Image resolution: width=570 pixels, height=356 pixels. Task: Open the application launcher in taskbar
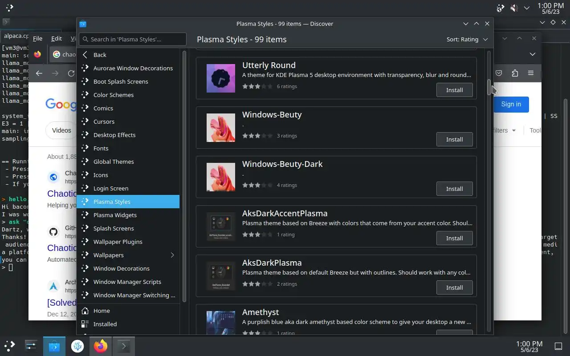pos(10,346)
